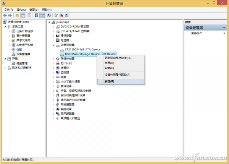Click the Actions pane header
Image resolution: width=229 pixels, height=164 pixels.
[205, 22]
